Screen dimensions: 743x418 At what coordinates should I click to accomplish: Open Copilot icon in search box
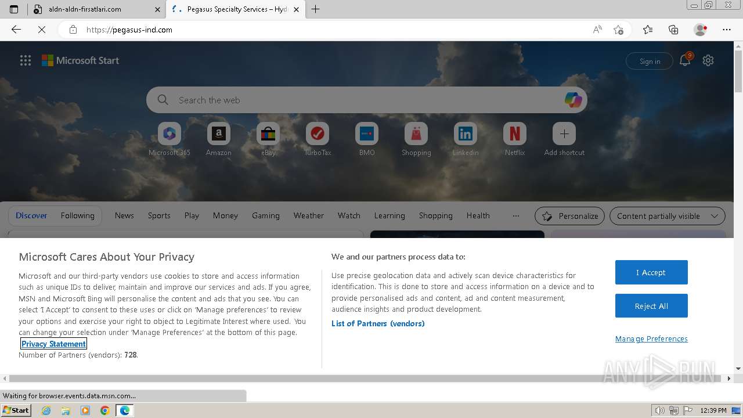point(573,100)
